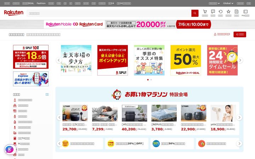Screen dimensions: 255x159
Task: Open the 季節のオススメ特集 banner
Action: click(x=149, y=60)
